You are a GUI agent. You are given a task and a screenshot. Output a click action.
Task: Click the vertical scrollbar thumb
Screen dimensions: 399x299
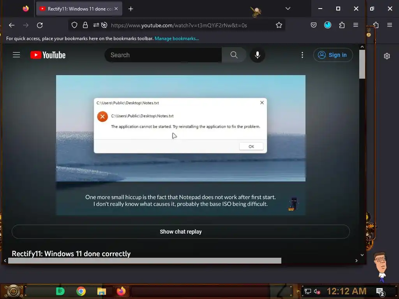pyautogui.click(x=362, y=64)
